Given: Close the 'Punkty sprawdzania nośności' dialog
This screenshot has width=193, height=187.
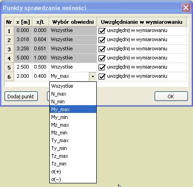Looking at the screenshot, I should [x=186, y=7].
